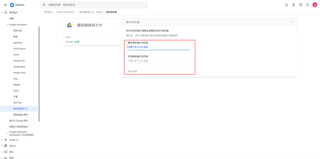The image size is (320, 159).
Task: Open Keep settings
Action: [x=15, y=79]
